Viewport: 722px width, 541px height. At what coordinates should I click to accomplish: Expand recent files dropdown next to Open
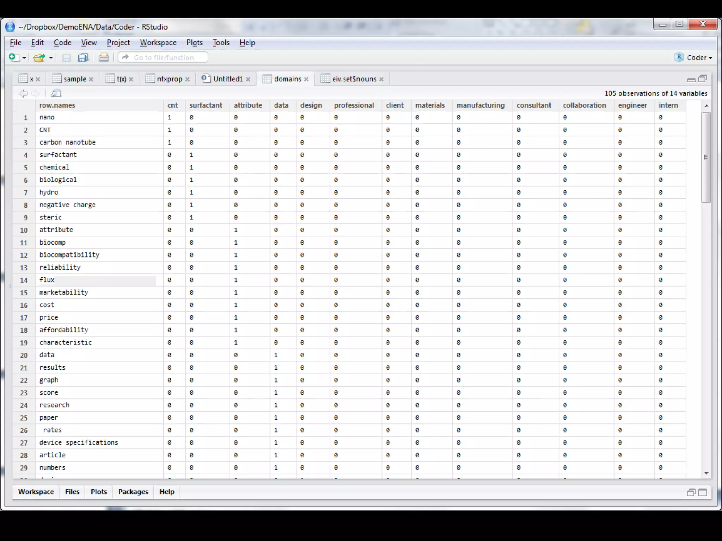click(x=51, y=58)
